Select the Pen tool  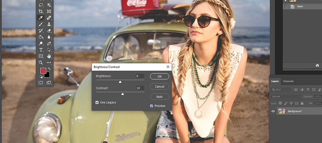coord(49,43)
